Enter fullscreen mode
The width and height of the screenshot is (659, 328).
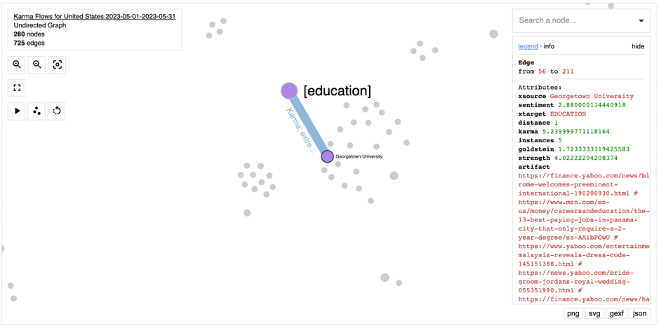(17, 88)
